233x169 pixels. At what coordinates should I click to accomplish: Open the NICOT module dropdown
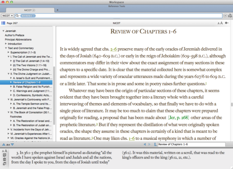tap(8, 16)
